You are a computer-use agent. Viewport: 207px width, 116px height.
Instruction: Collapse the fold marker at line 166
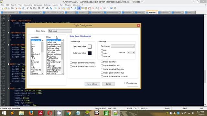8,33
